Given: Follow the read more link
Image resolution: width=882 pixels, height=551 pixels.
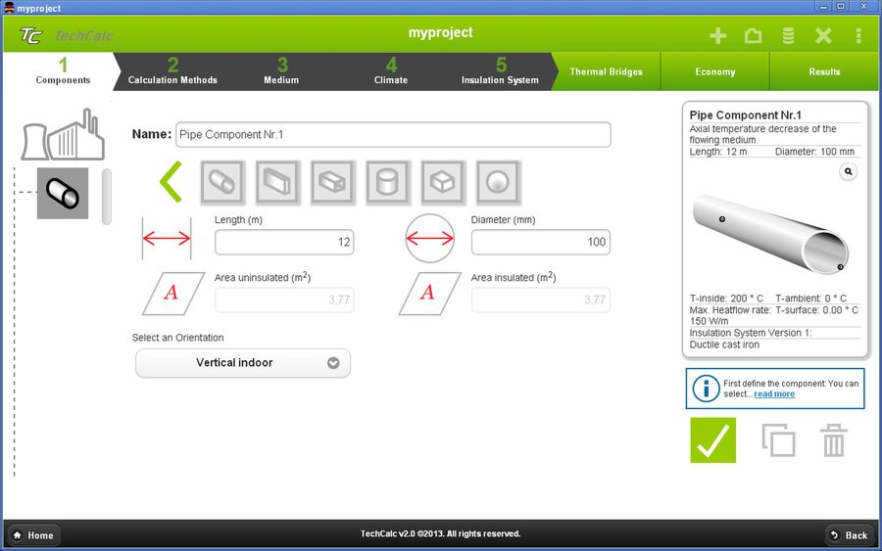Looking at the screenshot, I should coord(774,394).
